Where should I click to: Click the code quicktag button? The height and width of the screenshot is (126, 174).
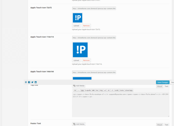pyautogui.click(x=116, y=90)
